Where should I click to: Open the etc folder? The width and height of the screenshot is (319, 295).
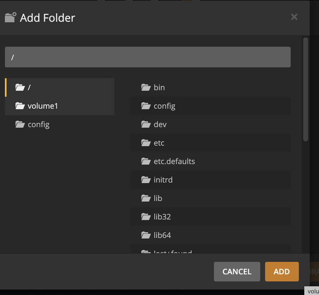coord(159,143)
